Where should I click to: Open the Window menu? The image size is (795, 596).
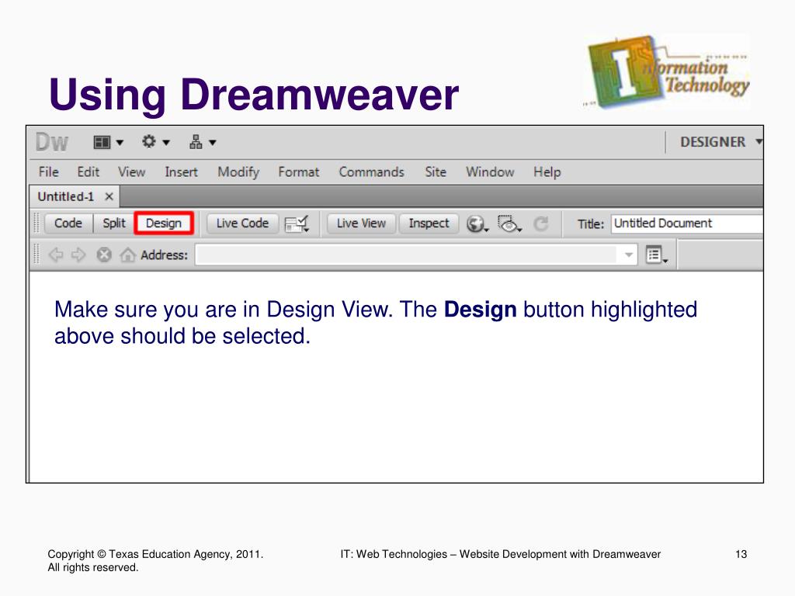click(491, 172)
